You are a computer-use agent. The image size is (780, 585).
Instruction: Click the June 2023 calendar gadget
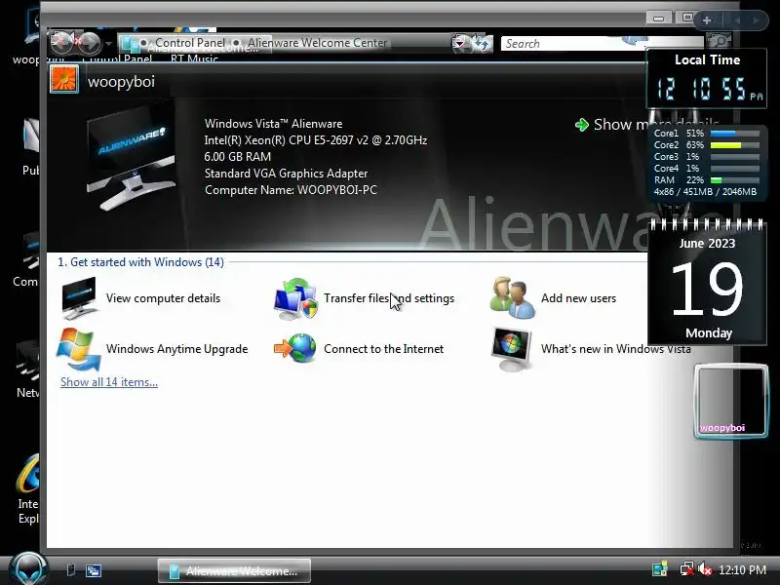pyautogui.click(x=708, y=282)
